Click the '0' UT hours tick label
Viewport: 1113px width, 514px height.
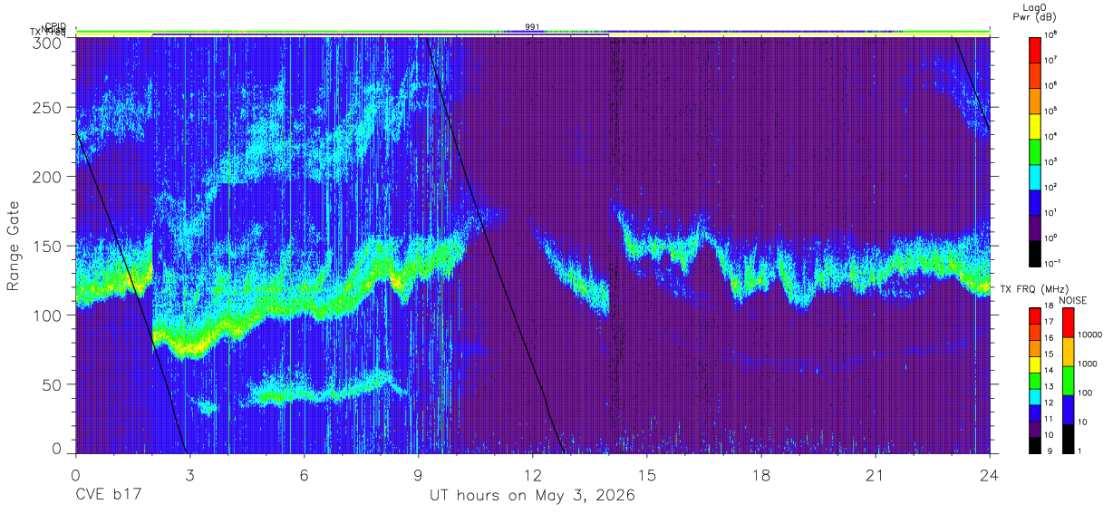click(76, 475)
